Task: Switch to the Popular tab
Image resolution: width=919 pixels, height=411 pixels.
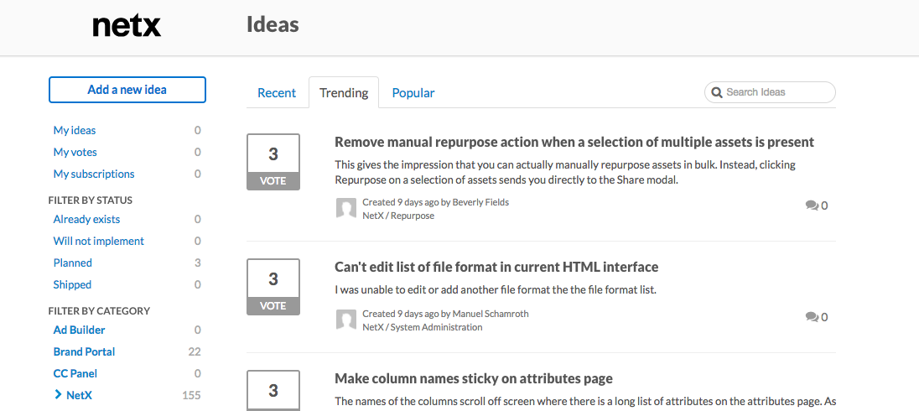Action: point(413,92)
